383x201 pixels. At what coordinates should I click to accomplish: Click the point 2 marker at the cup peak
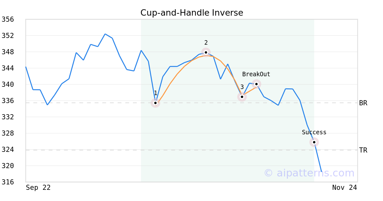click(x=206, y=52)
